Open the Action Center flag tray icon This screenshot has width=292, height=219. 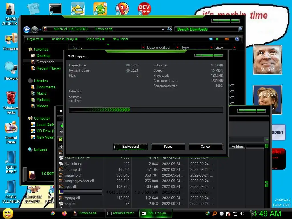[x=228, y=214]
